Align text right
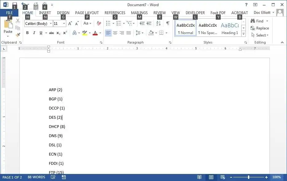Screen dimensions: 287x181 point(122,33)
